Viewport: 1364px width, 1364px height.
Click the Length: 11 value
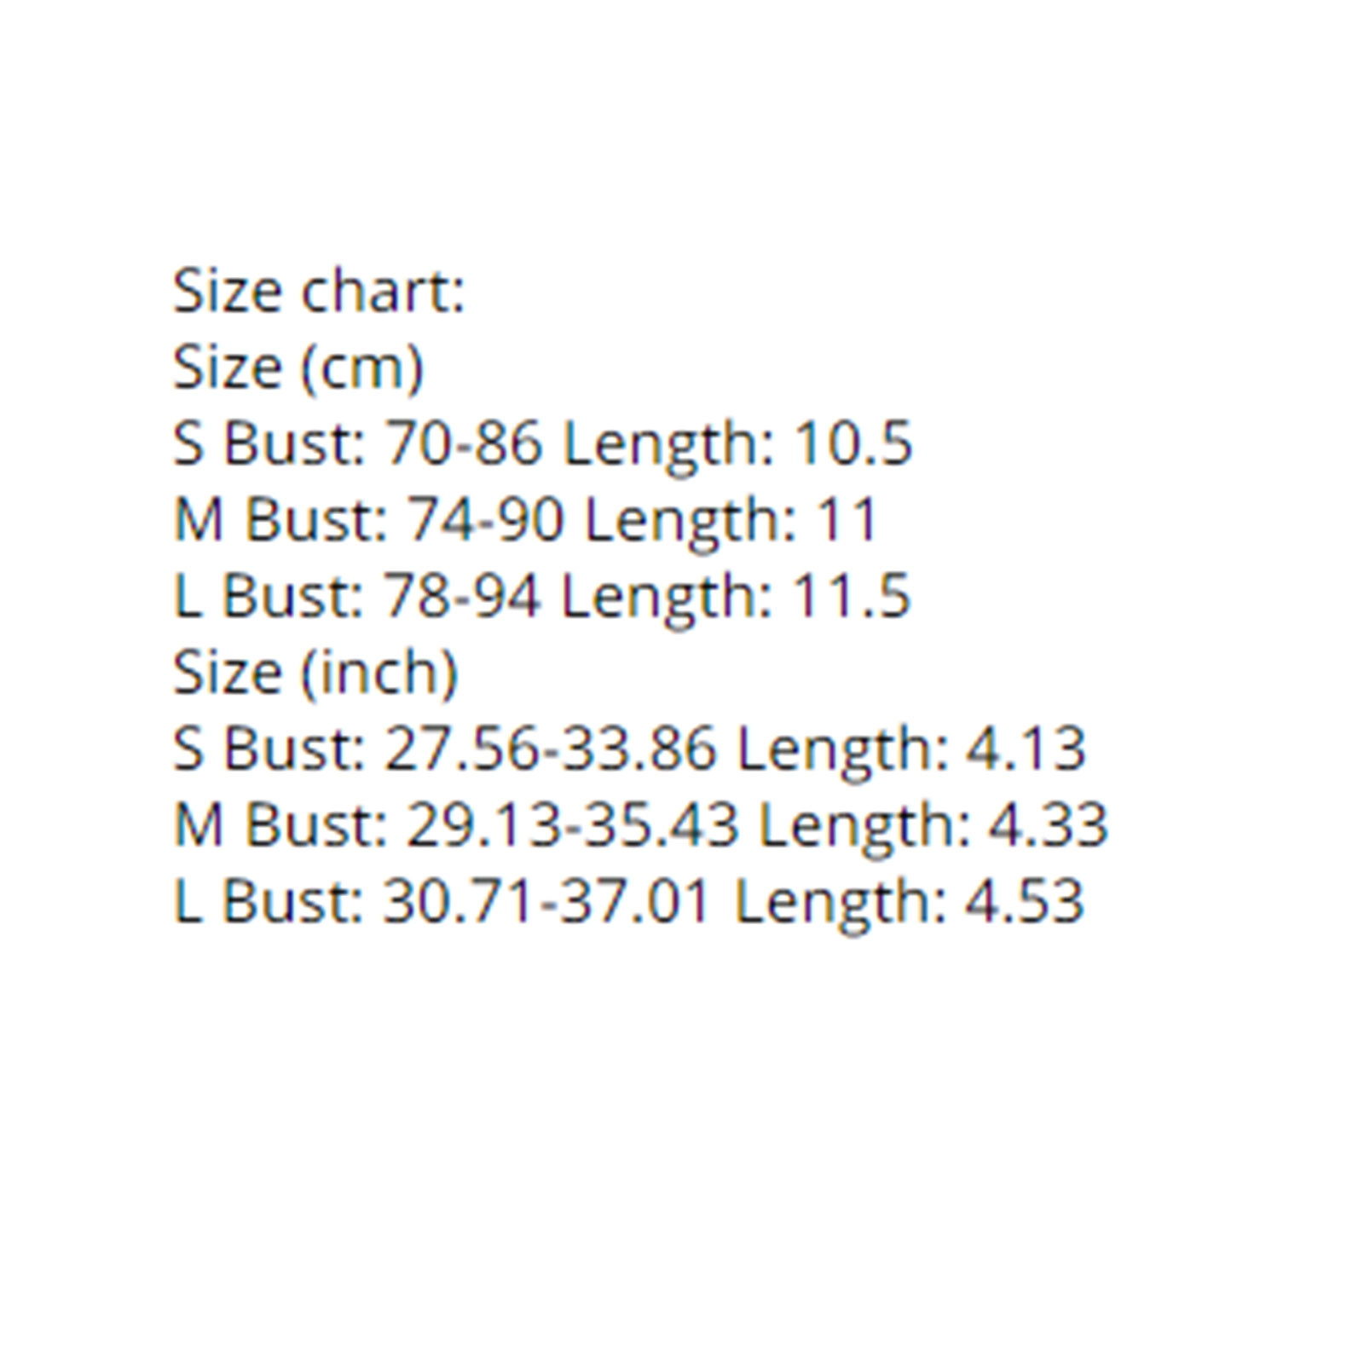[x=731, y=520]
